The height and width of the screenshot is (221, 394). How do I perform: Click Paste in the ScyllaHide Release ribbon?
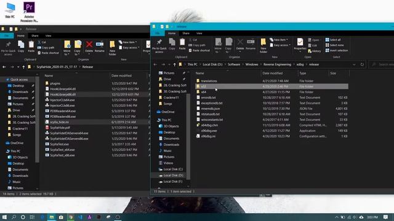click(31, 47)
